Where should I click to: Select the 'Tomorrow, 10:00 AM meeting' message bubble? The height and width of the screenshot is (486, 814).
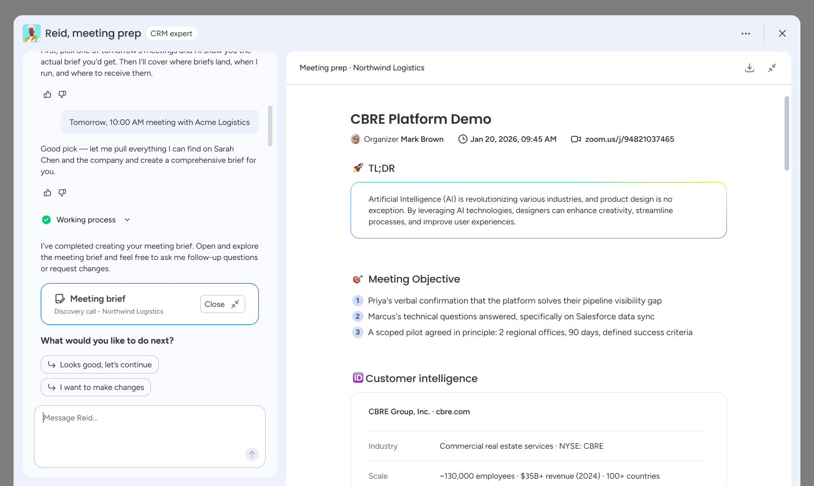pos(159,122)
